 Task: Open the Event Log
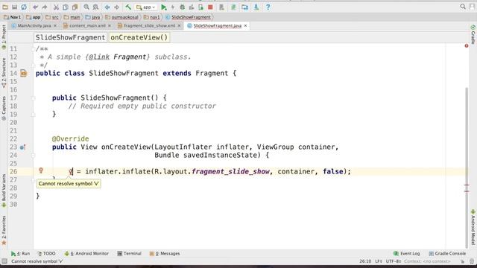coord(407,253)
